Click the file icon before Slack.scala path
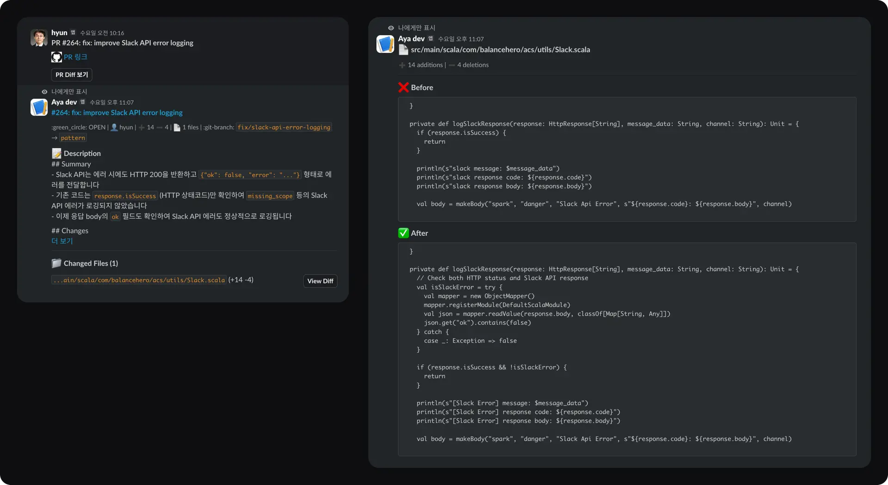The image size is (888, 485). click(x=403, y=50)
